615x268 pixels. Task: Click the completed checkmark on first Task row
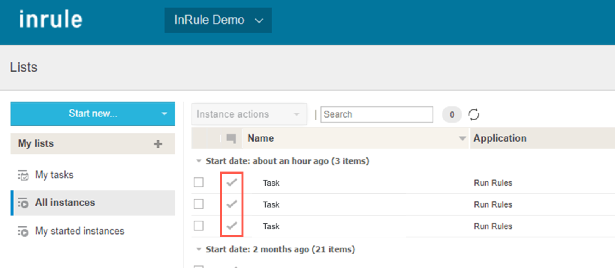pos(232,182)
